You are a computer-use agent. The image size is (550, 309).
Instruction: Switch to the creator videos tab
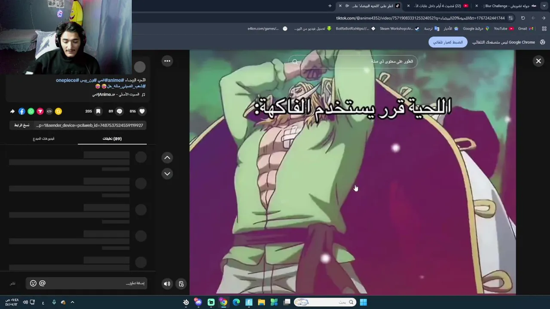pos(43,139)
